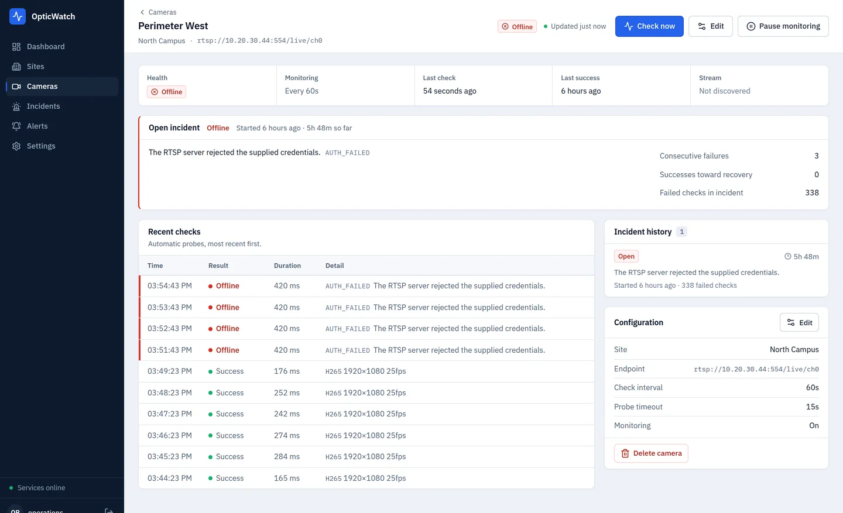
Task: Go back using the Cameras breadcrumb chevron
Action: click(142, 12)
